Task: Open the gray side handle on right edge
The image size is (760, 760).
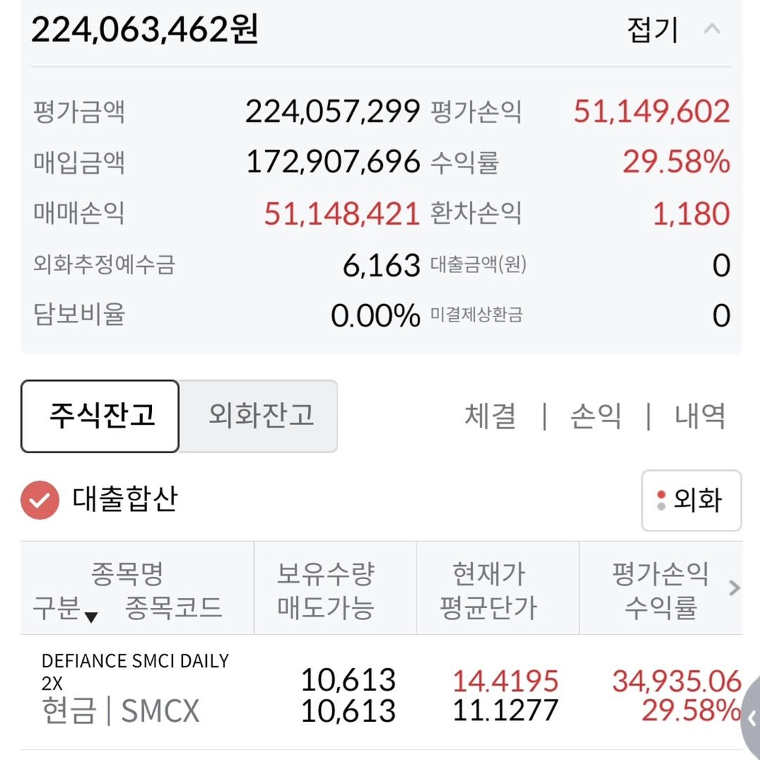Action: [x=750, y=718]
